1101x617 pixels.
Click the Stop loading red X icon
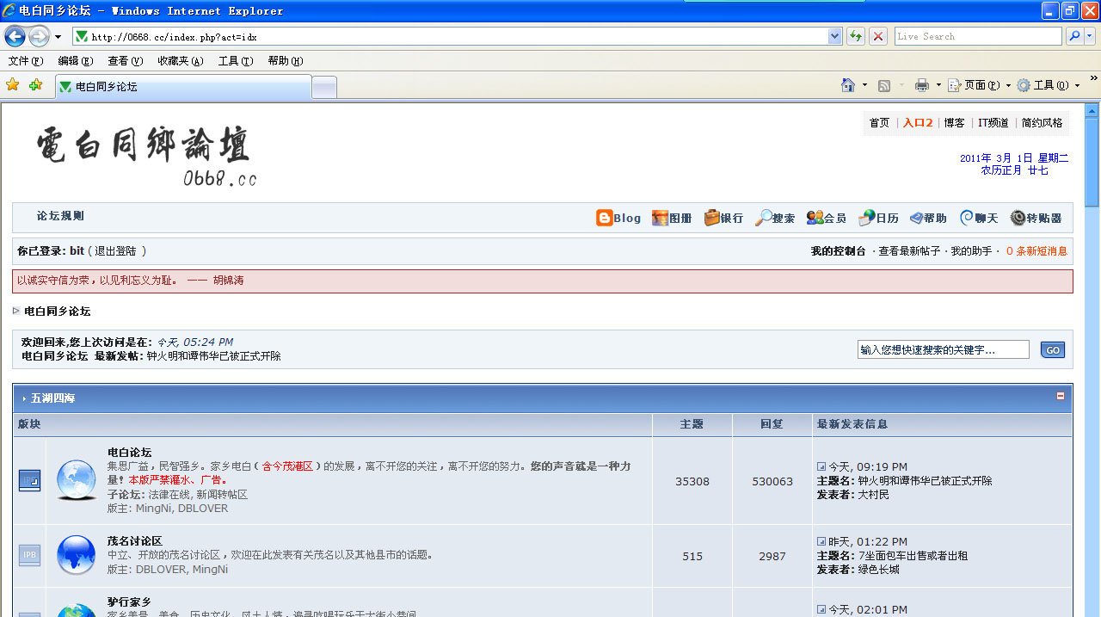878,36
